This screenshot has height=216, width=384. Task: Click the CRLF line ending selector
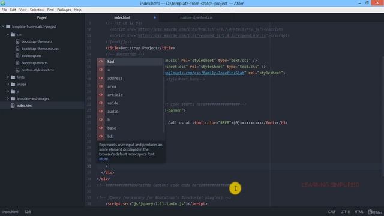pos(332,212)
